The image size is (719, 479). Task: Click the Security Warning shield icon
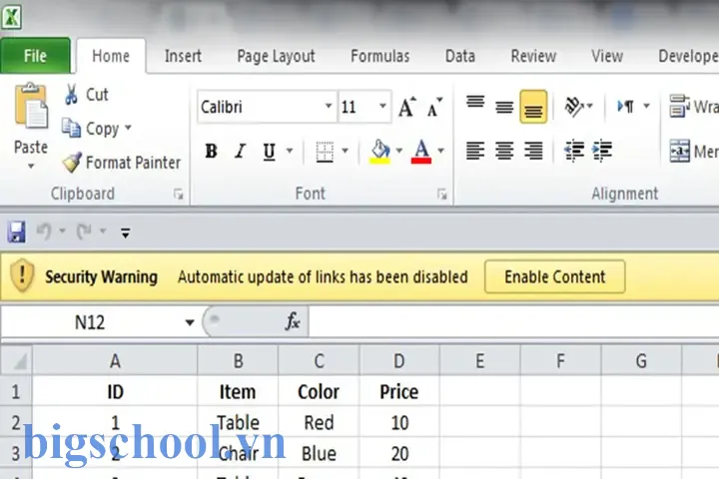pos(22,276)
